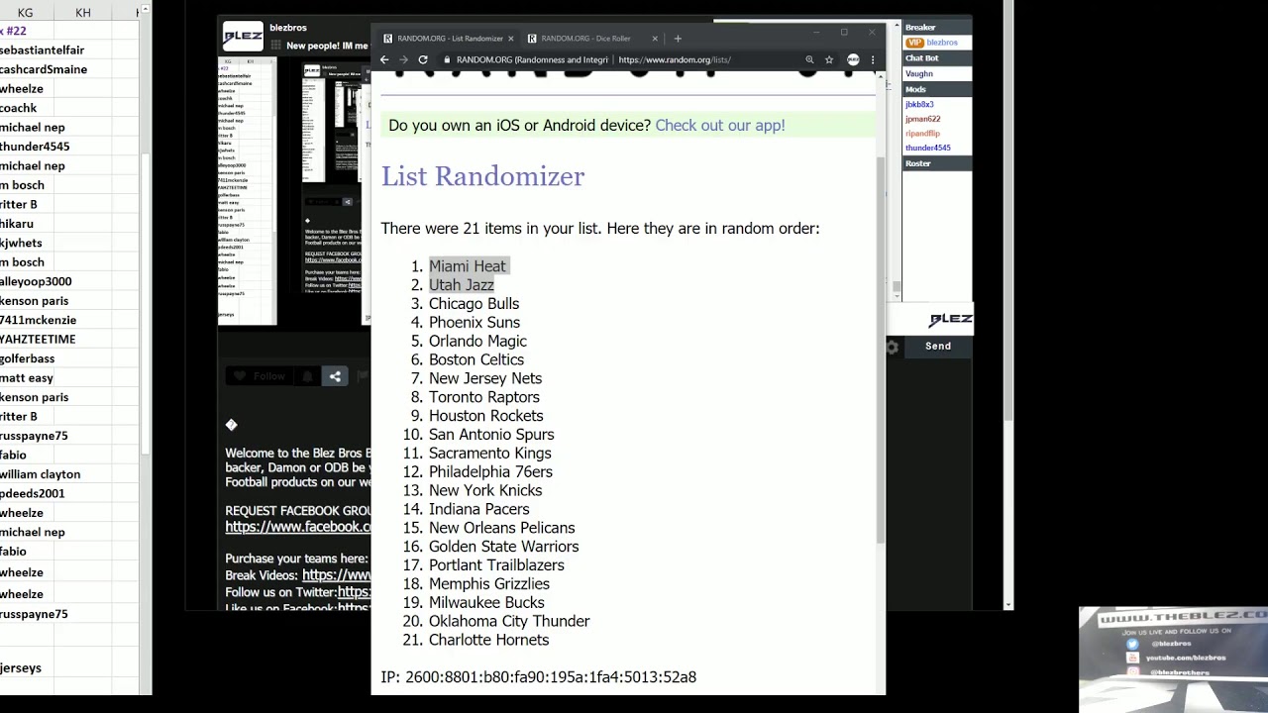
Task: Switch to the List Randomizer tab
Action: (449, 39)
